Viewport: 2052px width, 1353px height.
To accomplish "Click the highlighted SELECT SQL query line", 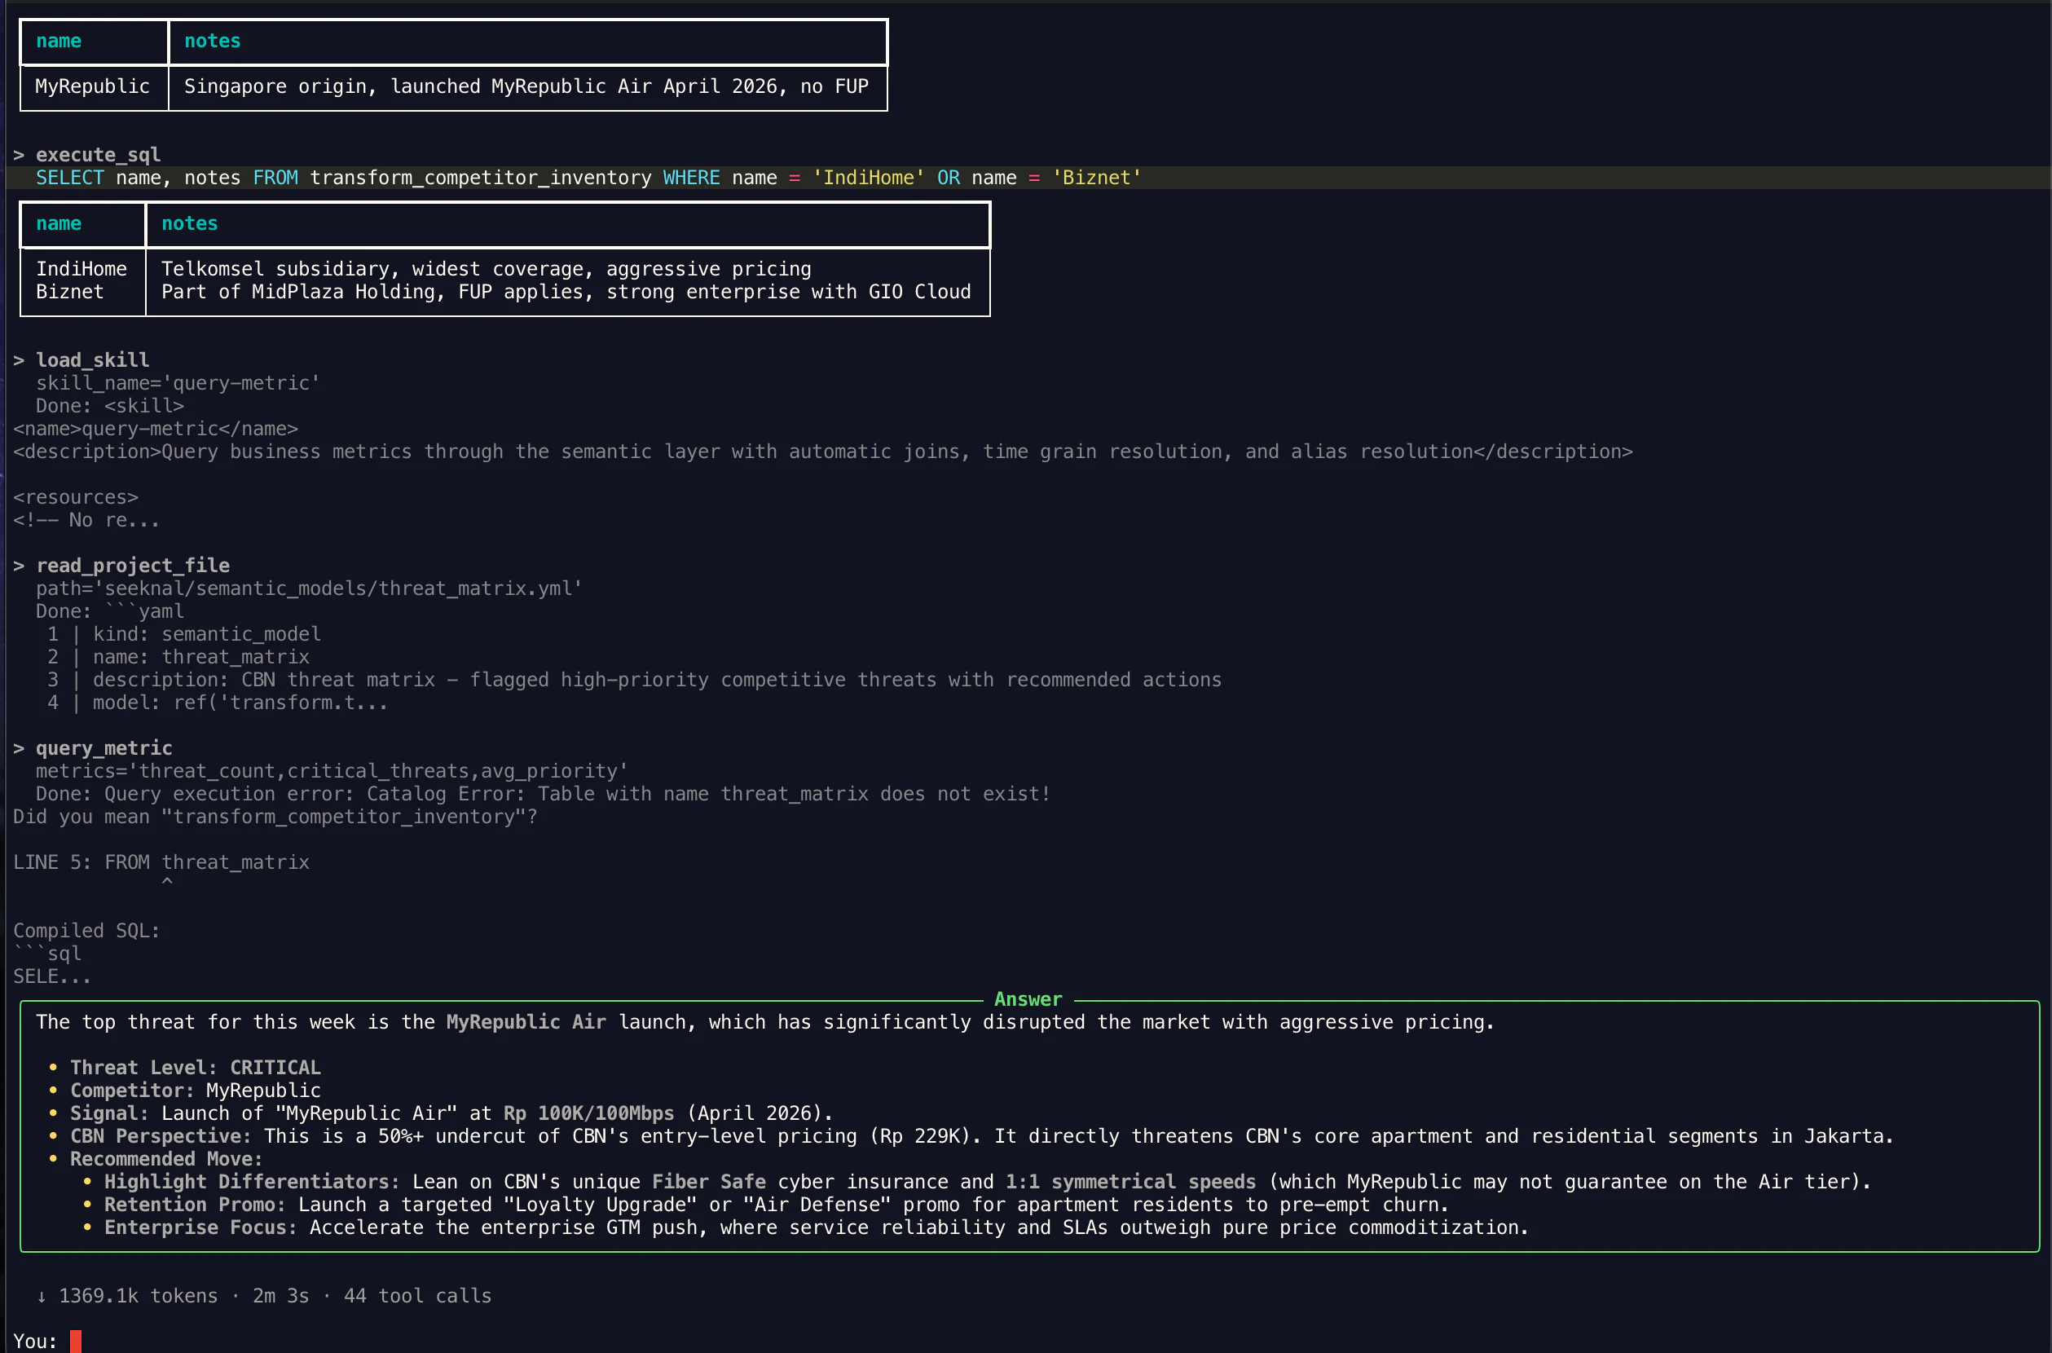I will click(x=589, y=178).
